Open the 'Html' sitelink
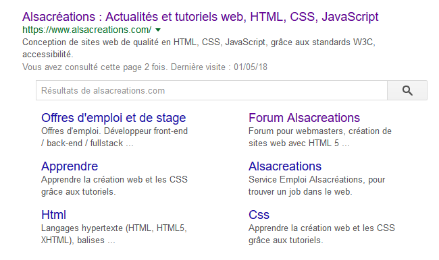 coord(53,215)
